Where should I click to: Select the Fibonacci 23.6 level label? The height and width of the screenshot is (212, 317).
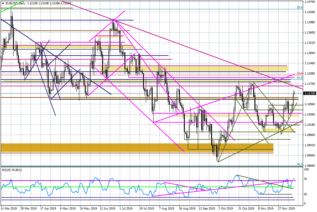pyautogui.click(x=300, y=73)
